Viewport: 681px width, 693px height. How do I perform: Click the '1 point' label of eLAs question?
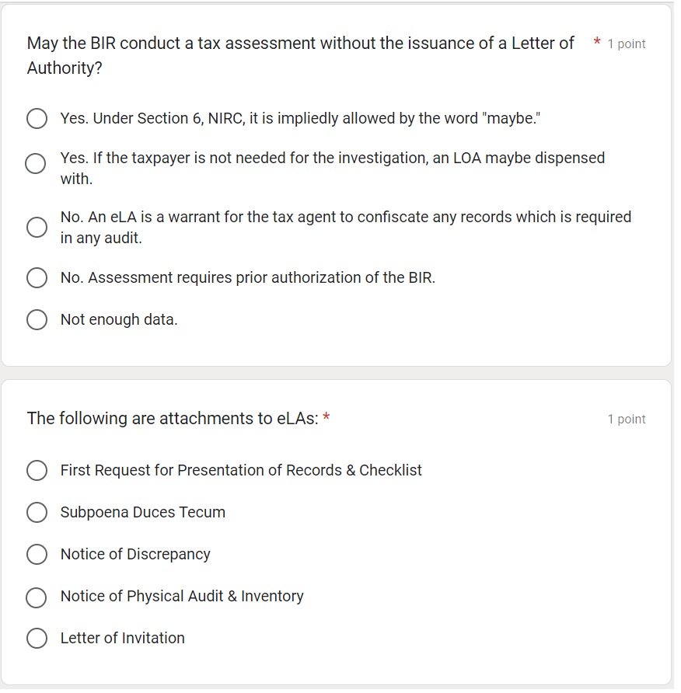pyautogui.click(x=626, y=419)
